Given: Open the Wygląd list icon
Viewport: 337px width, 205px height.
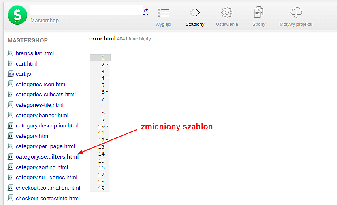Looking at the screenshot, I should click(x=163, y=13).
